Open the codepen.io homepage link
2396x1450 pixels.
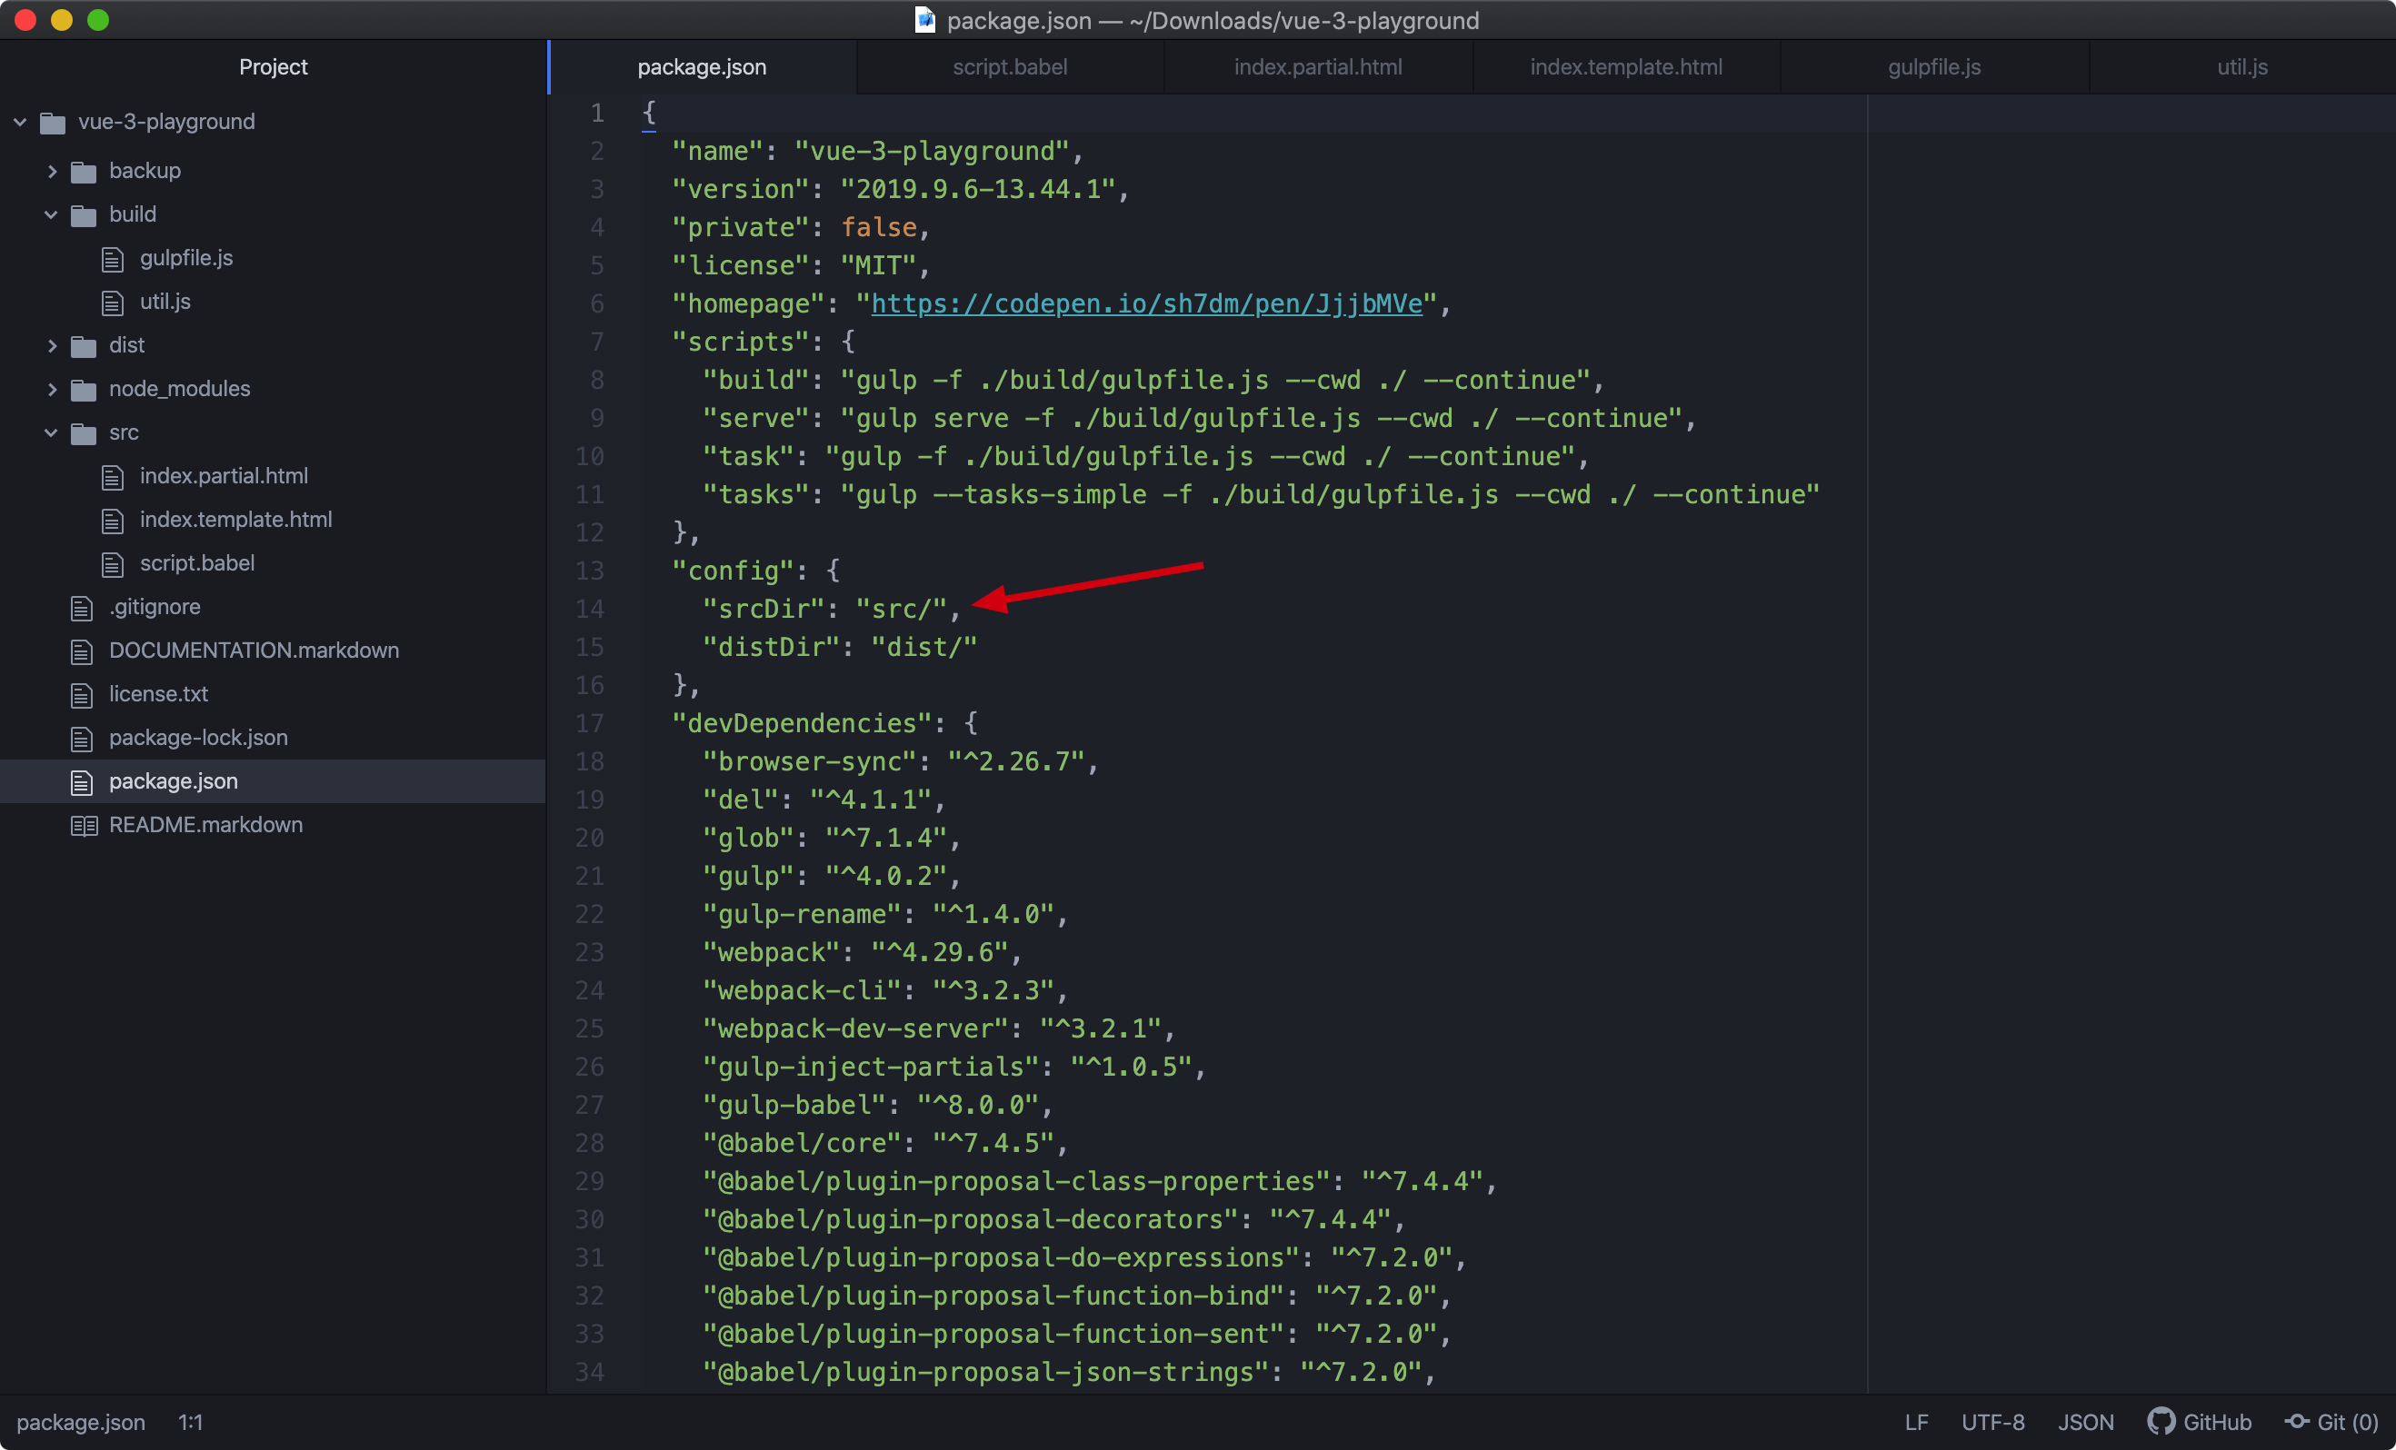(1145, 304)
